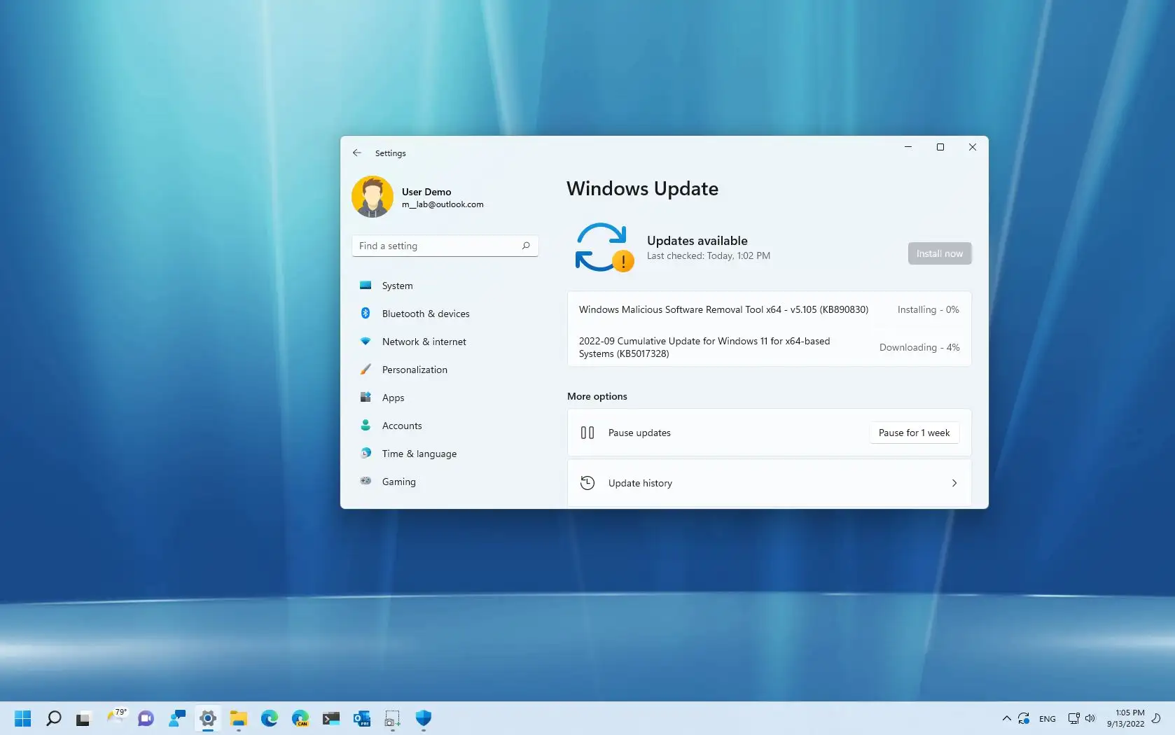The image size is (1175, 735).
Task: Select Network & internet category
Action: point(445,342)
